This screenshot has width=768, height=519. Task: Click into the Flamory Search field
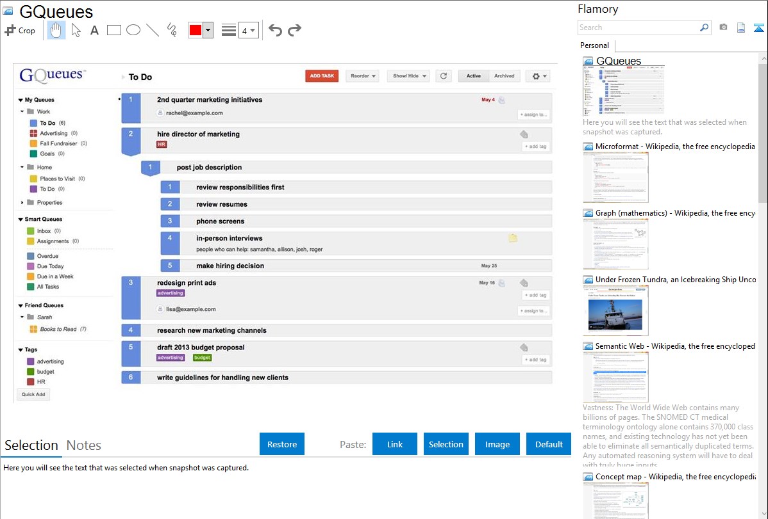click(637, 28)
